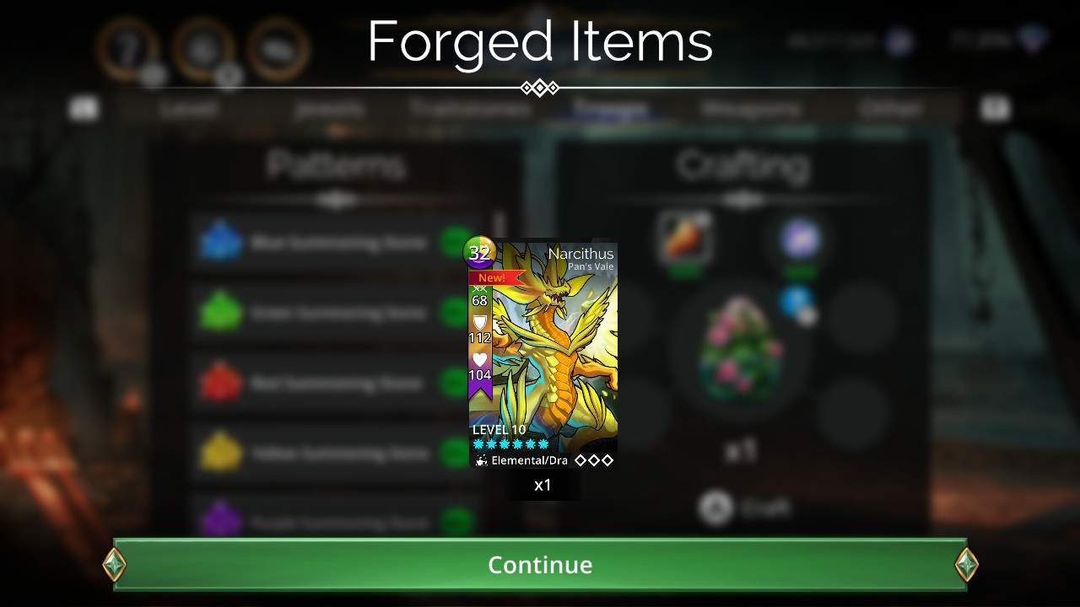
Task: Click the Yellow Summoning Stone gem icon
Action: [x=220, y=454]
